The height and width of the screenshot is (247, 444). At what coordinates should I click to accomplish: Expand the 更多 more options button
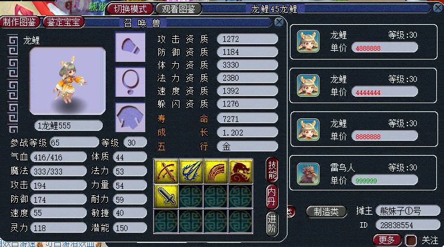387,240
